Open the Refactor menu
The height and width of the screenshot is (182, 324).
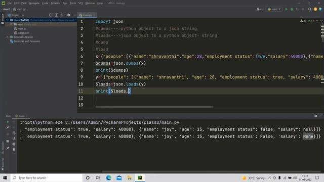(55, 3)
